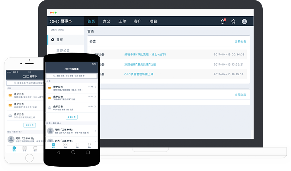The height and width of the screenshot is (171, 291).
Task: Tap the Android recent apps square button
Action: pyautogui.click(x=88, y=153)
